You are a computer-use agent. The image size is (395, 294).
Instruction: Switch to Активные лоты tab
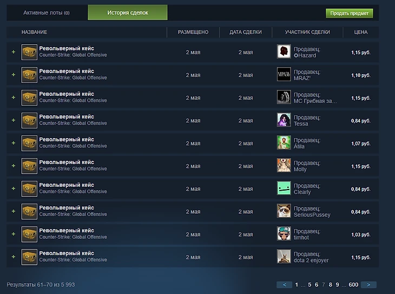pyautogui.click(x=47, y=12)
